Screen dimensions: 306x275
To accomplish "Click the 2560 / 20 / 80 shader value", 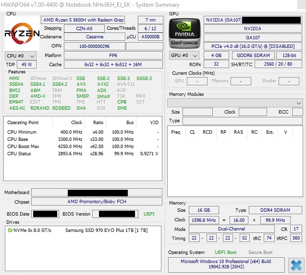I will (278, 64).
